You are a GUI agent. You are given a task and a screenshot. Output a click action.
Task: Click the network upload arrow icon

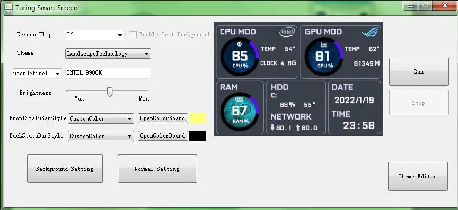pos(297,127)
